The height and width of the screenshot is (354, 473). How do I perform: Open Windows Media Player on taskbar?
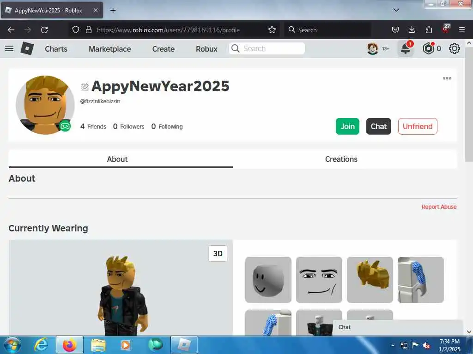coord(126,345)
